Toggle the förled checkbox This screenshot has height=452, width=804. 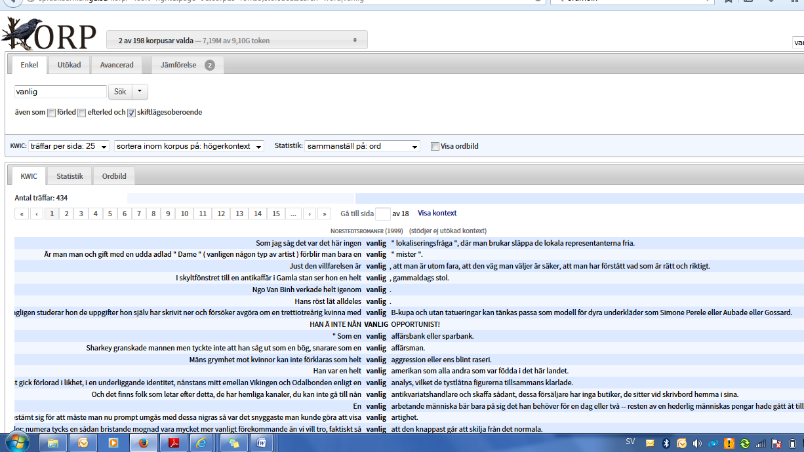click(x=51, y=113)
